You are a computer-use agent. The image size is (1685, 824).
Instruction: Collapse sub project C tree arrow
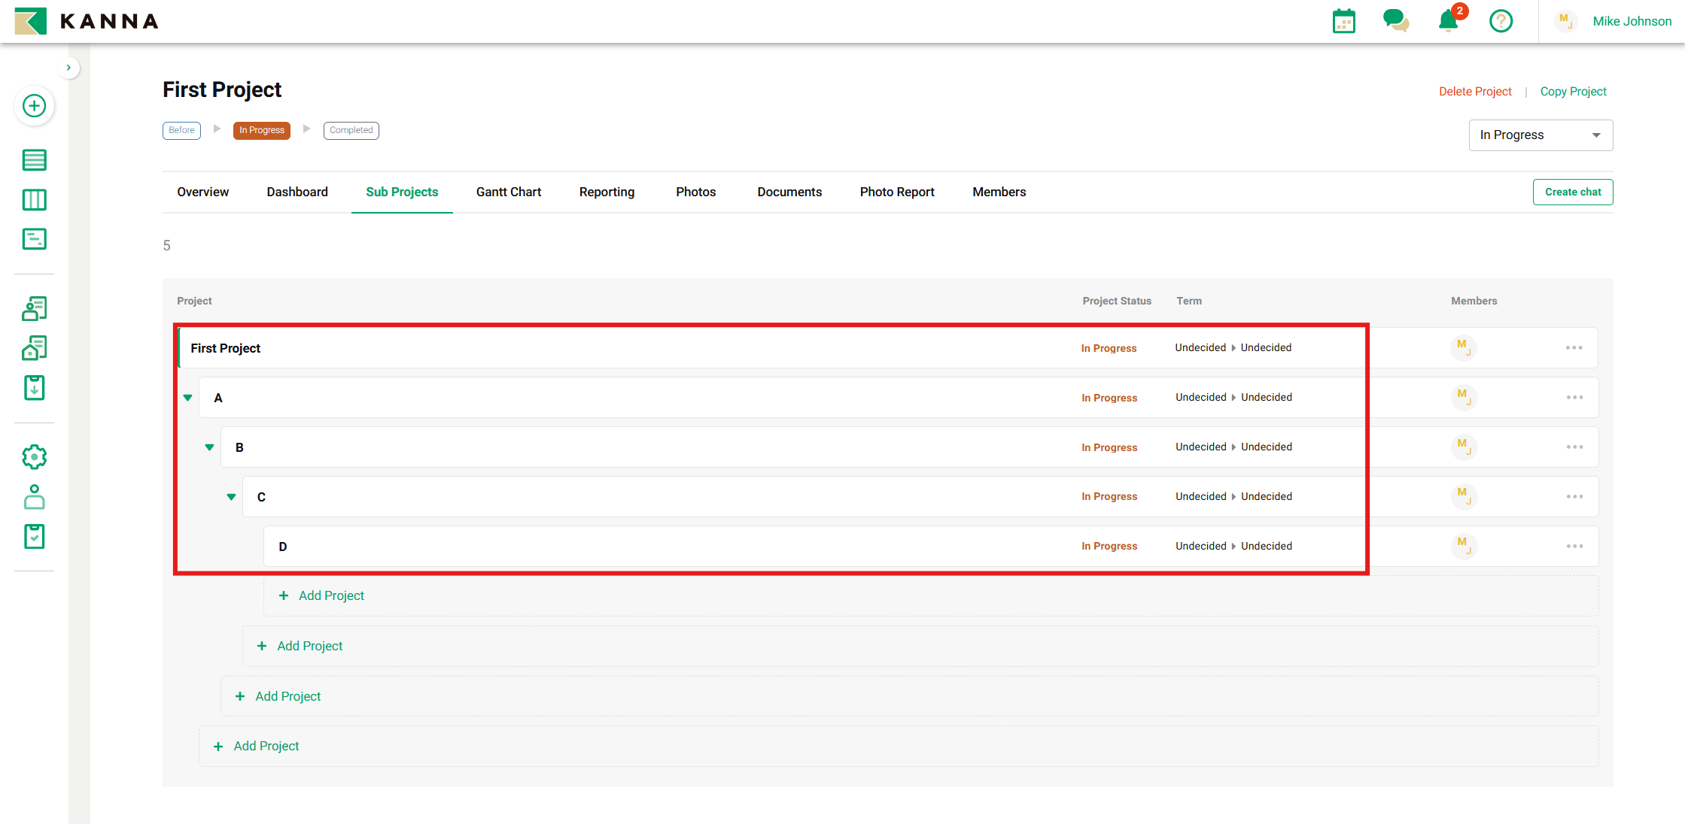tap(232, 497)
